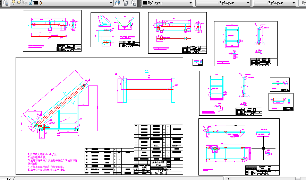Toggle layer 0 on/off lightbulb
Image resolution: width=306 pixels, height=180 pixels.
click(14, 2)
